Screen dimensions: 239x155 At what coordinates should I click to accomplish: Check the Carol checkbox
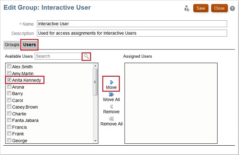click(x=9, y=100)
